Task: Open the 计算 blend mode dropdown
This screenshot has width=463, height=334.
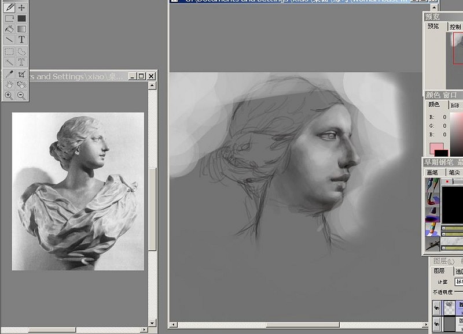Action: tap(459, 282)
